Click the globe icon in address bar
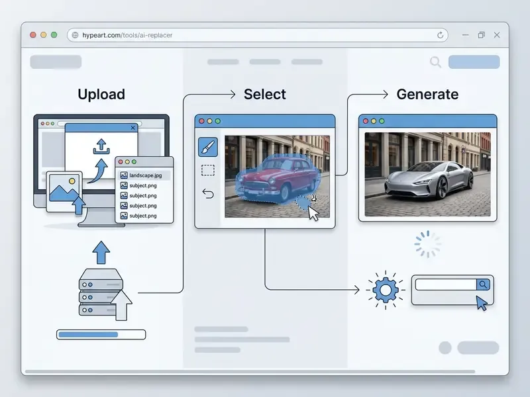Viewport: 530px width, 397px height. [75, 35]
